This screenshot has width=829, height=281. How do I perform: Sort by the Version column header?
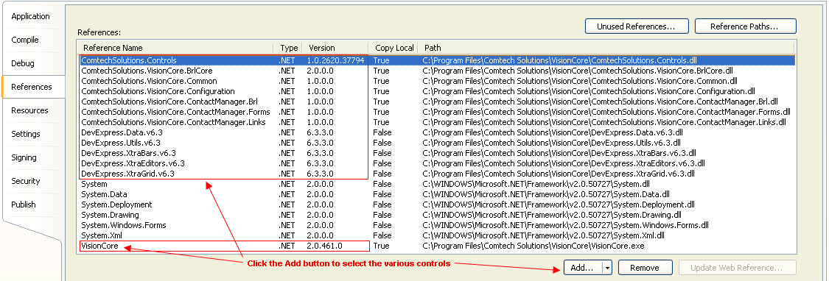[x=336, y=48]
